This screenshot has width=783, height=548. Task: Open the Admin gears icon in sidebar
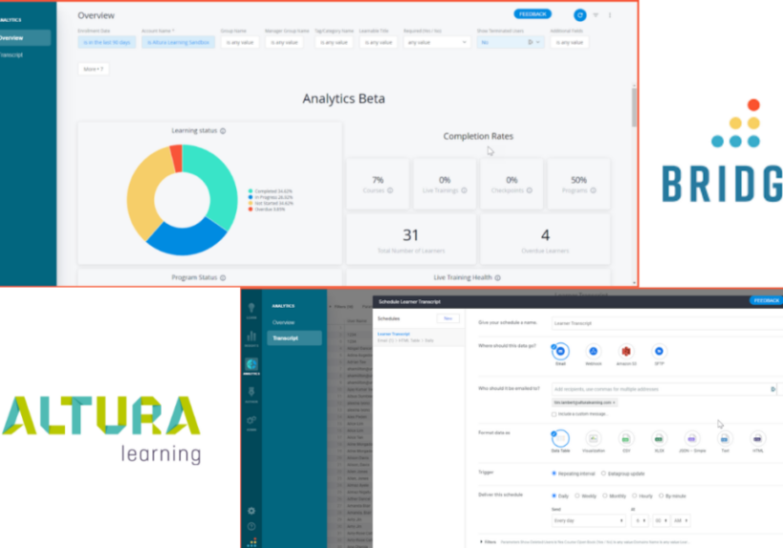[x=251, y=422]
